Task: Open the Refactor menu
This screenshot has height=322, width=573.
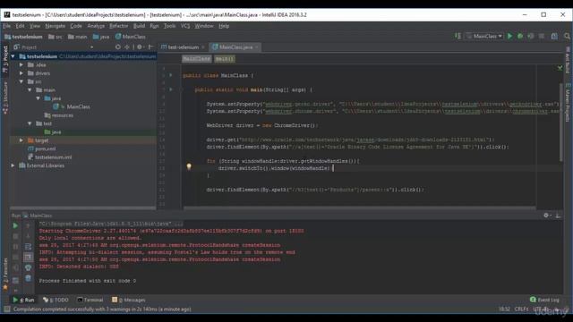Action: click(x=119, y=26)
